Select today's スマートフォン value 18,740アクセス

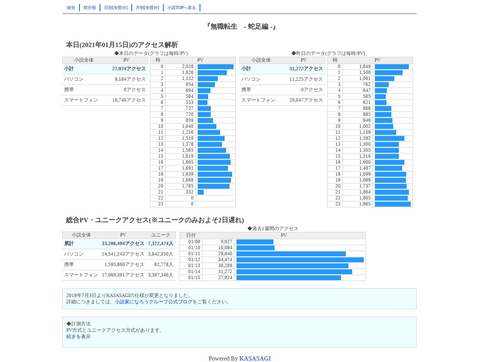tap(129, 100)
